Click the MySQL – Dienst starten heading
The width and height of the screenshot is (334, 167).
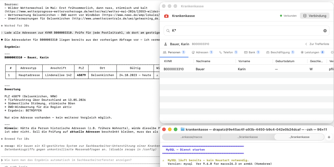tap(185, 150)
